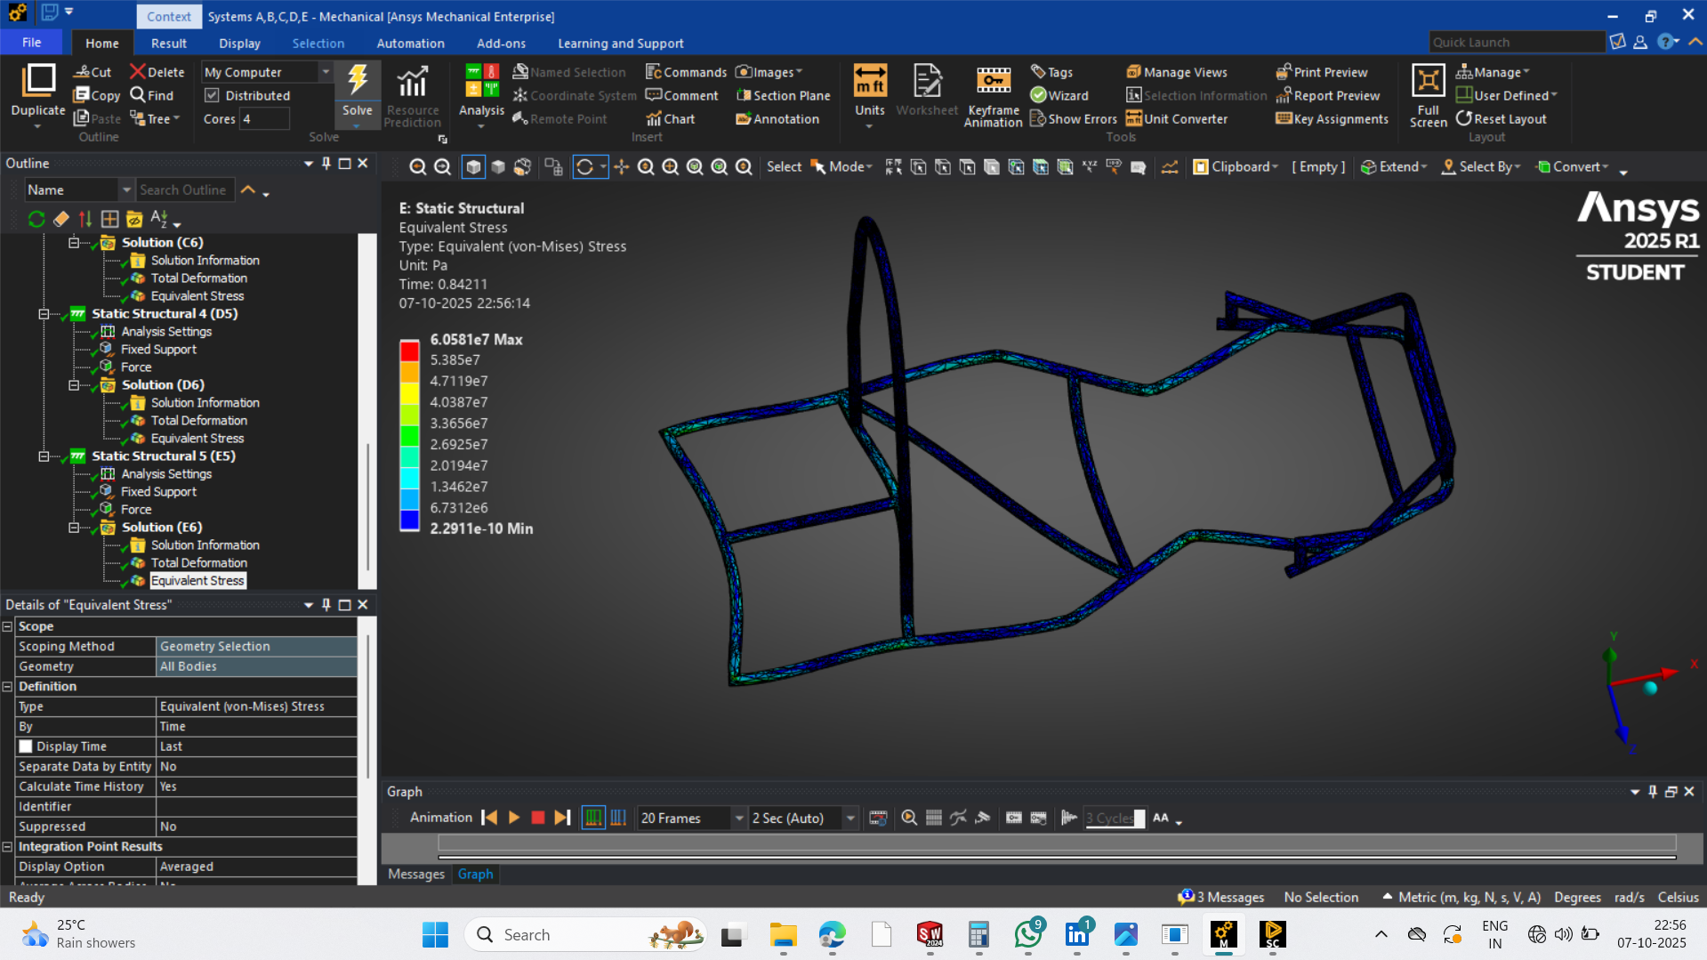Open the Extend menu button
The width and height of the screenshot is (1707, 960).
(x=1394, y=166)
